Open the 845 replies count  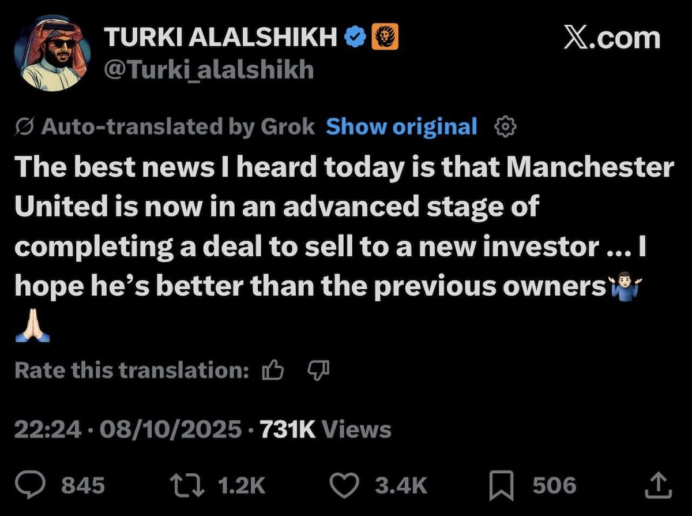point(82,485)
